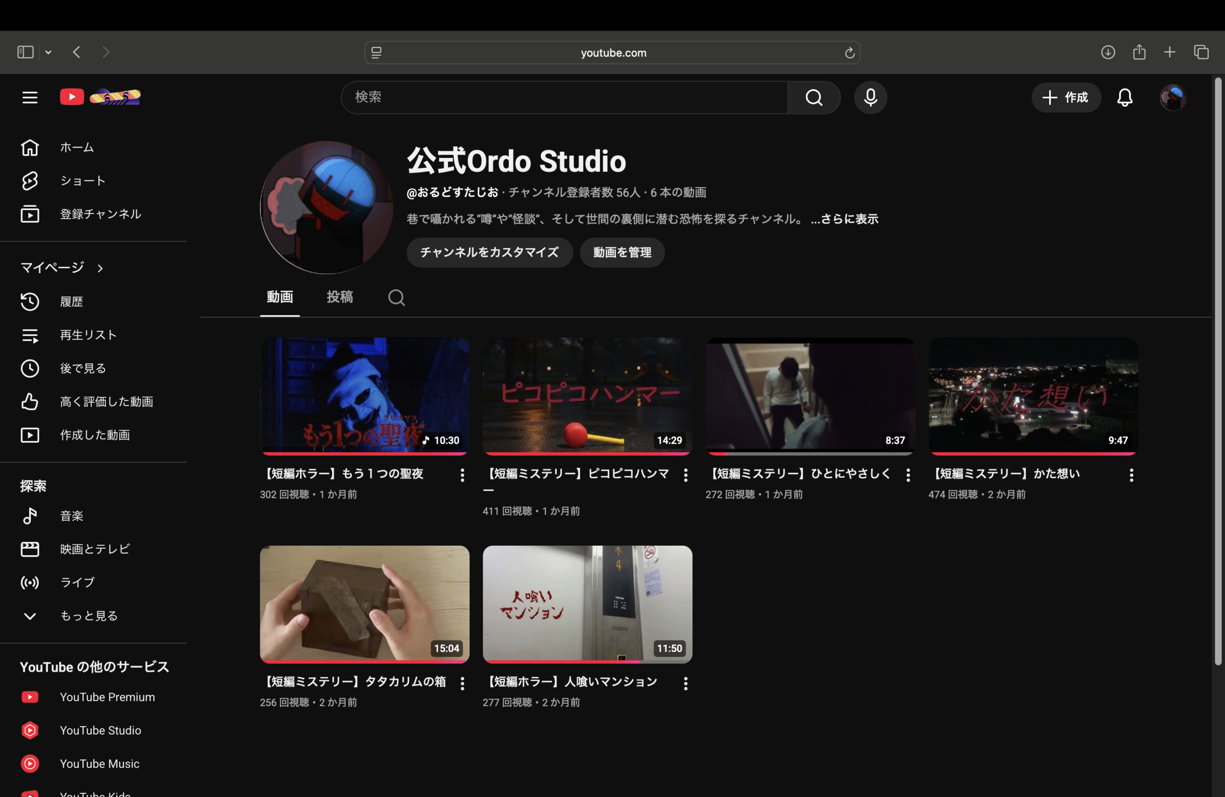Open Safari tab overview button
Viewport: 1225px width, 797px height.
(x=1201, y=52)
